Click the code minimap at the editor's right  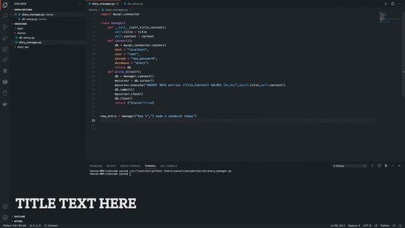pos(389,17)
